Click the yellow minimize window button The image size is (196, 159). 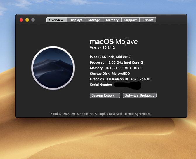tap(27, 20)
